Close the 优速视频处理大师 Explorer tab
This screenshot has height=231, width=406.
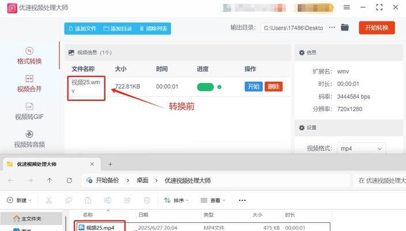pos(92,164)
